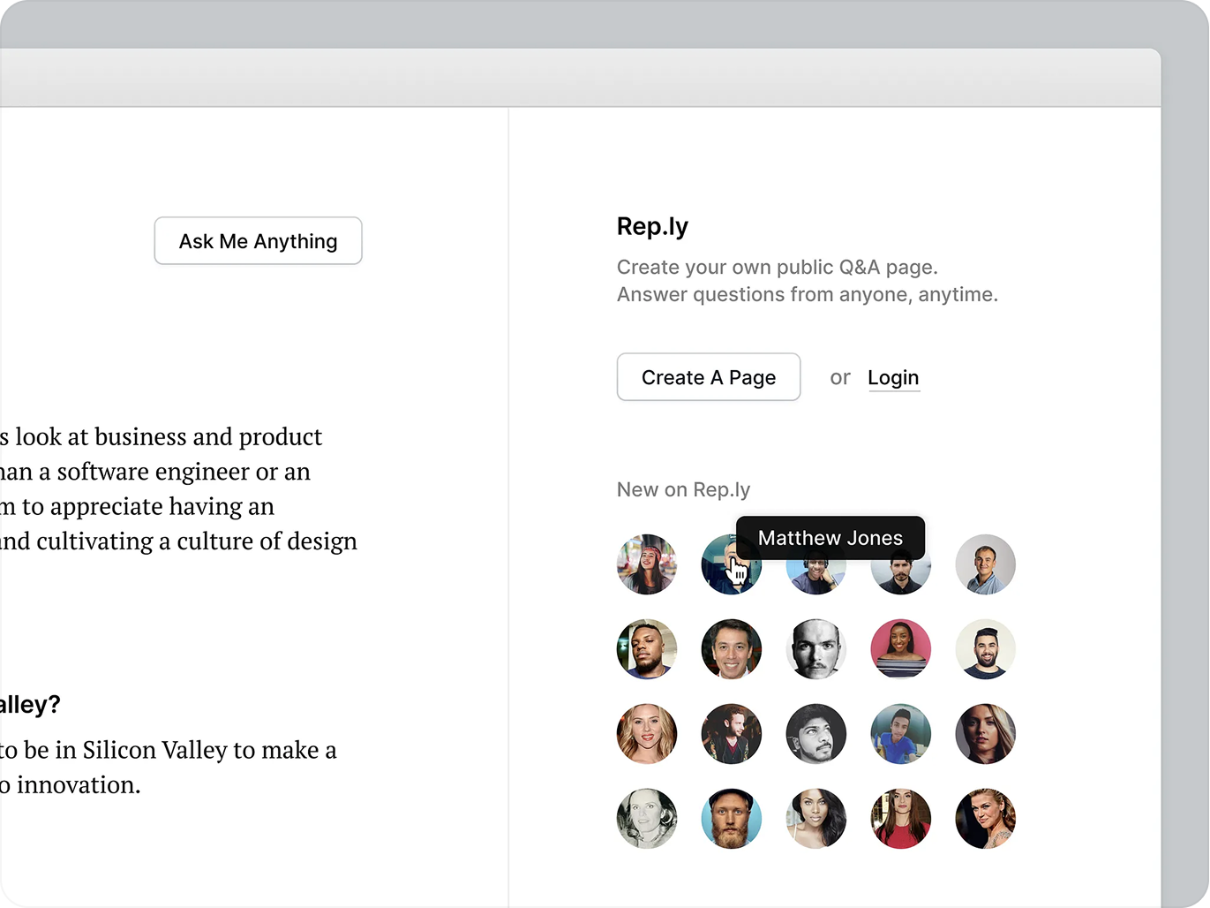Select the black-and-white male portrait avatar

[x=816, y=649]
